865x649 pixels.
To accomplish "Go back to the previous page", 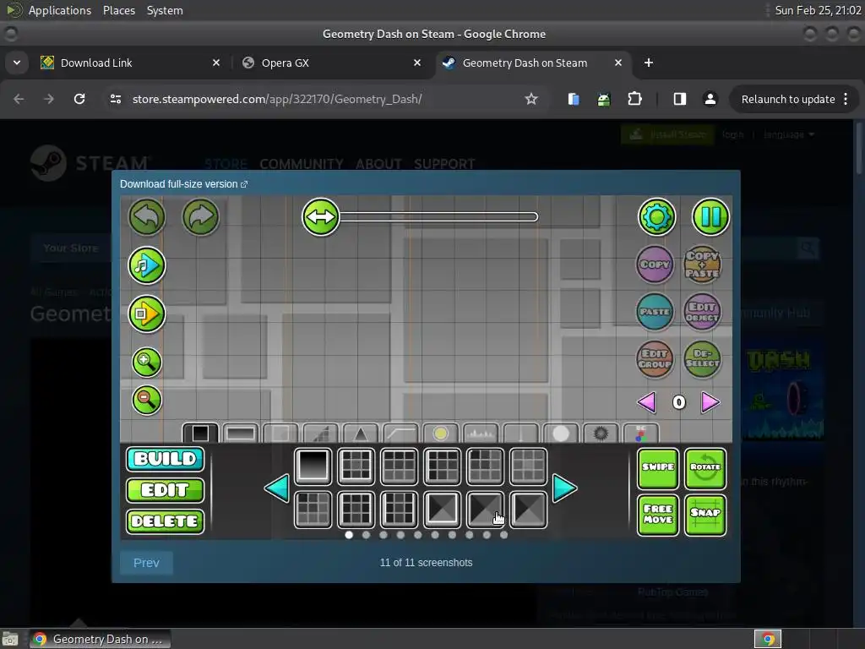I will [x=19, y=99].
